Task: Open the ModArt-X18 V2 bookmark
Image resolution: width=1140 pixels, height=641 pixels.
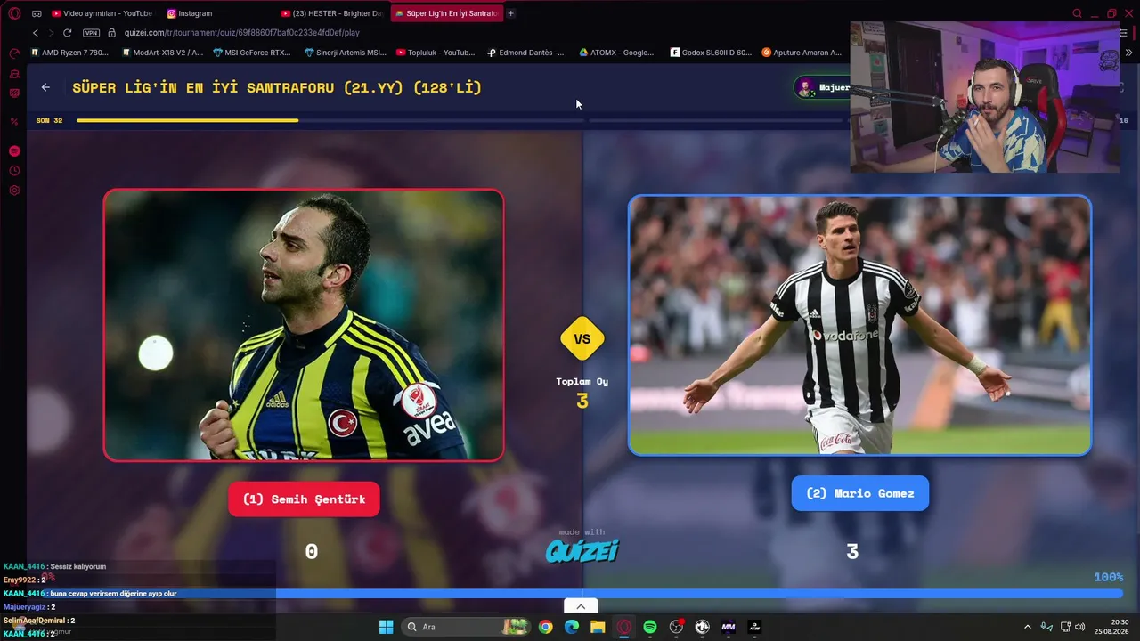Action: (162, 53)
